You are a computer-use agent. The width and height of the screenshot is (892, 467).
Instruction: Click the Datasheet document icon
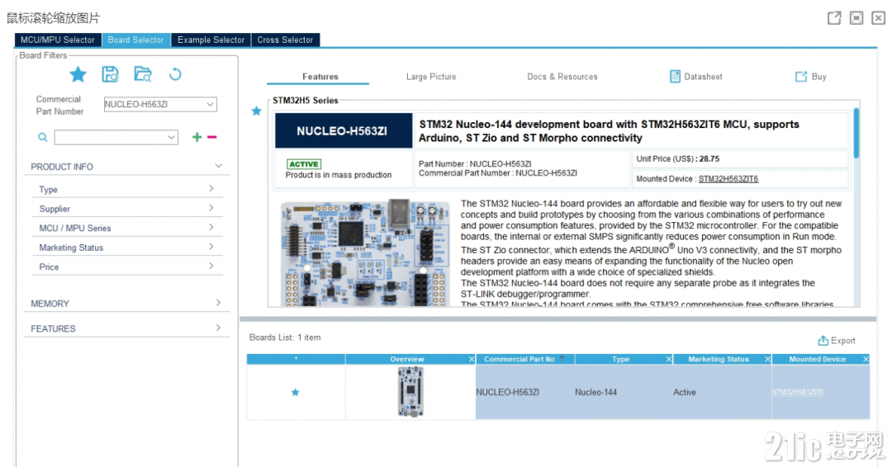675,76
